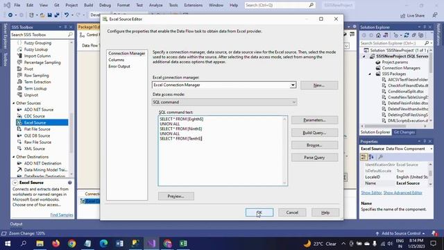The image size is (444, 250).
Task: Click the Parse Query button
Action: click(x=314, y=158)
